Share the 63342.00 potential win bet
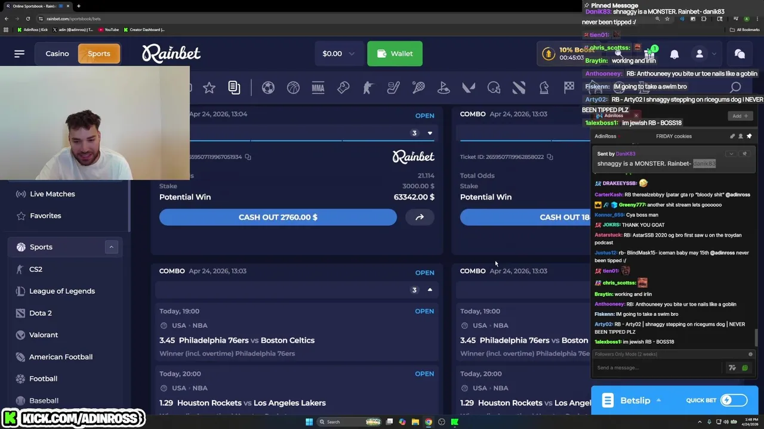 click(x=420, y=217)
